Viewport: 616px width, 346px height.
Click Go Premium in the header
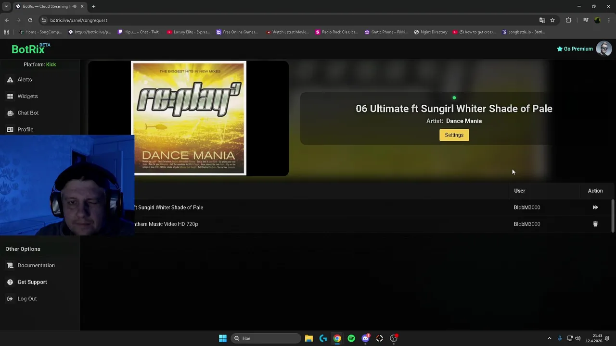[x=575, y=49]
